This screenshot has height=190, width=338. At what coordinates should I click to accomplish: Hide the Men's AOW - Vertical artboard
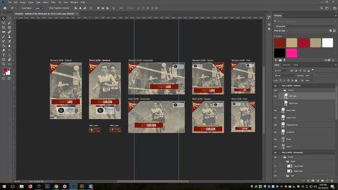point(275,85)
